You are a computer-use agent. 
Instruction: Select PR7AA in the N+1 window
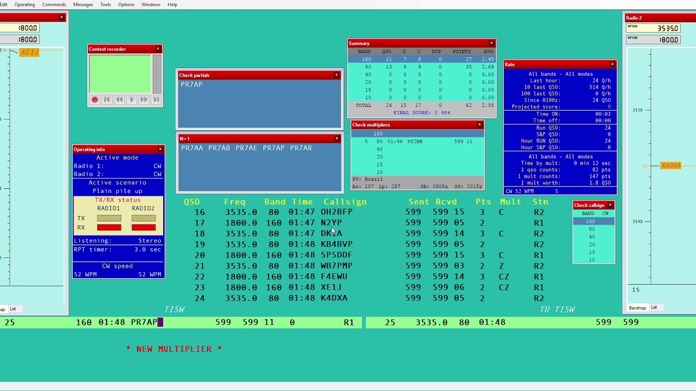192,148
